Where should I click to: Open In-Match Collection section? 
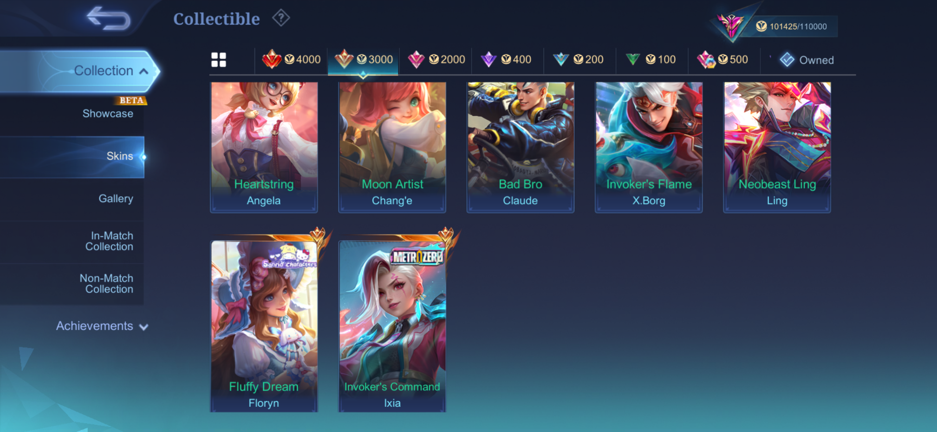[x=109, y=241]
